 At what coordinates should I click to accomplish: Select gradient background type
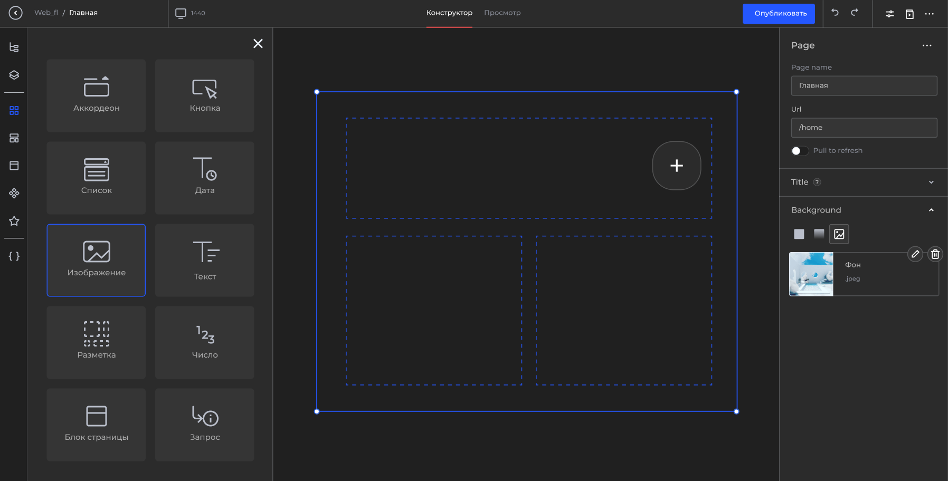tap(819, 234)
